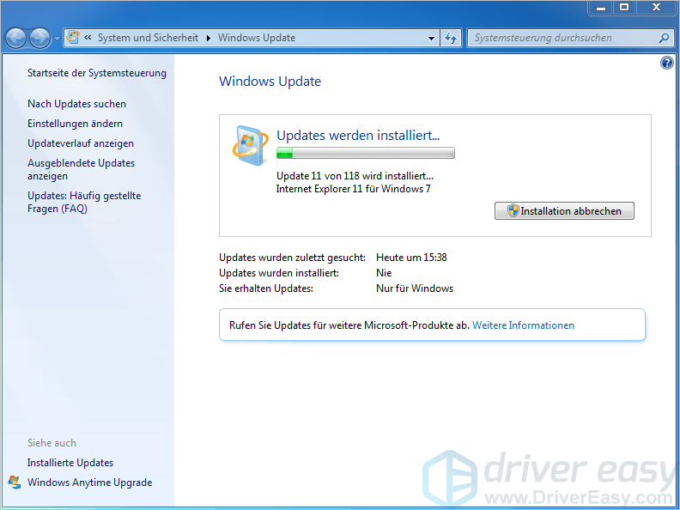Refresh the page with the refresh icon
Image resolution: width=680 pixels, height=510 pixels.
pyautogui.click(x=451, y=38)
